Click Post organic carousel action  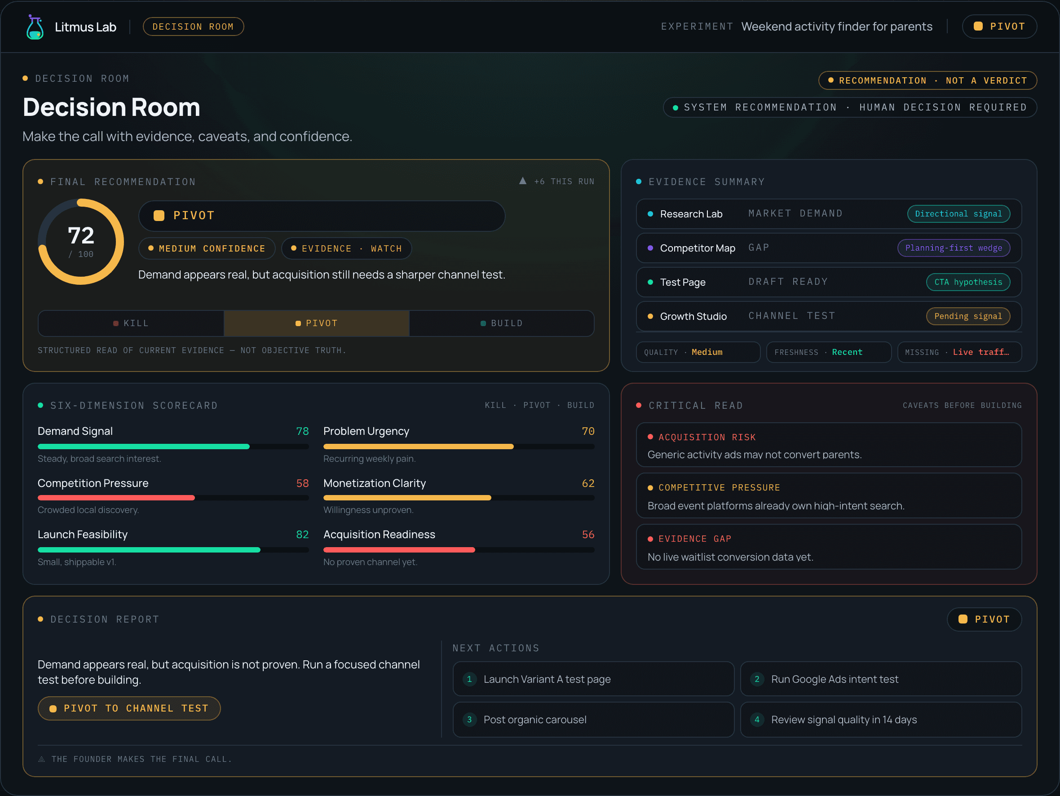(x=593, y=719)
